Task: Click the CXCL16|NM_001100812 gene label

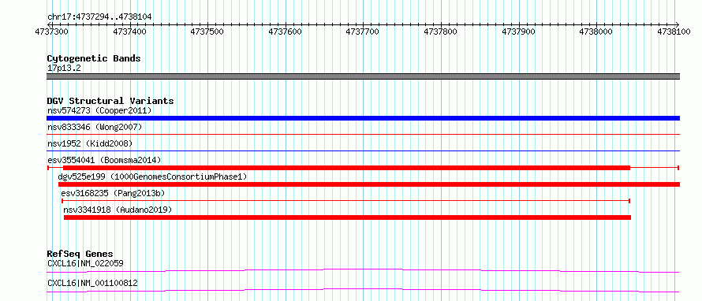Action: (x=92, y=283)
